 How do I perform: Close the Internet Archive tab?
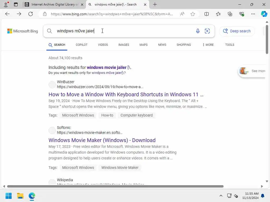pos(82,5)
